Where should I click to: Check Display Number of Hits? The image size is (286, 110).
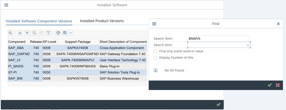point(155,58)
